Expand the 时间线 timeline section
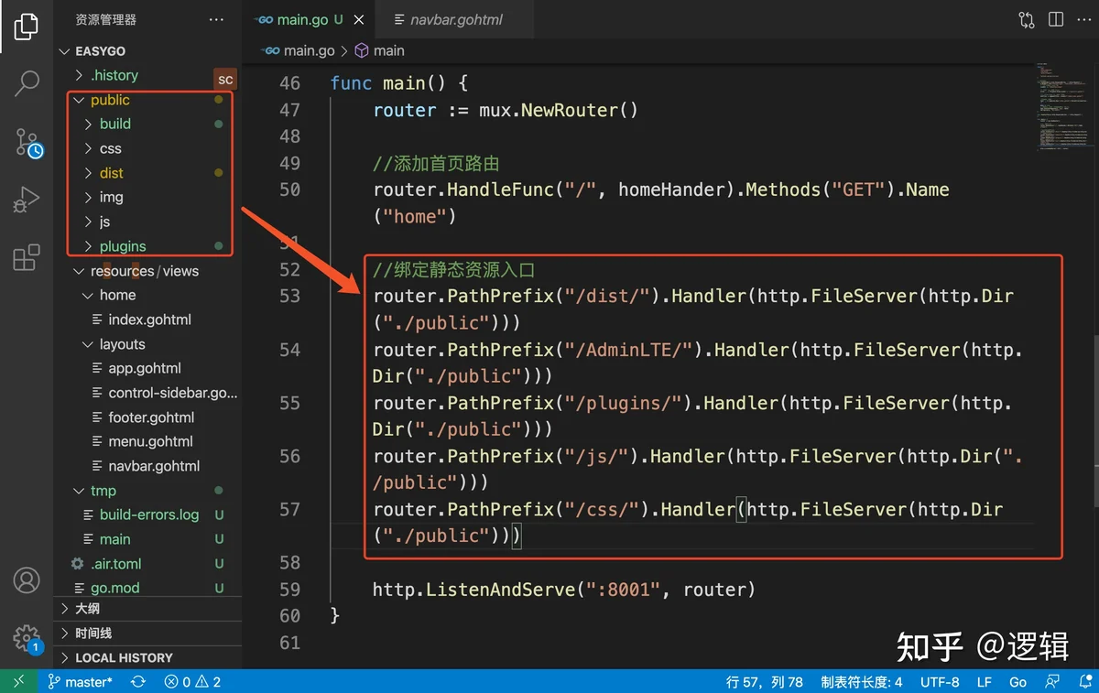 pyautogui.click(x=147, y=633)
